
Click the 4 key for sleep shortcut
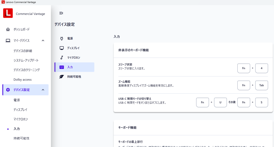(x=261, y=68)
